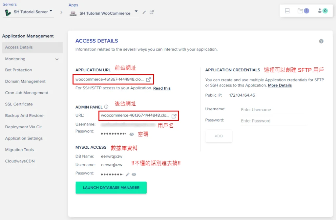
Task: Show the MySQL password using the eye icon
Action: click(134, 174)
